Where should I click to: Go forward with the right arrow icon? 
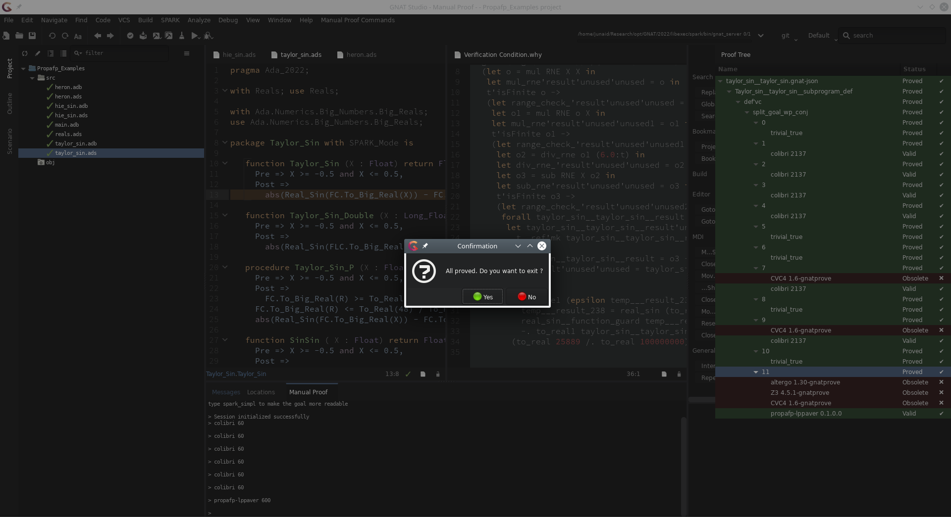pyautogui.click(x=110, y=36)
